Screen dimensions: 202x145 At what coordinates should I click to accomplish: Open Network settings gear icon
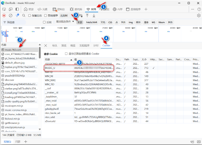tap(198, 15)
